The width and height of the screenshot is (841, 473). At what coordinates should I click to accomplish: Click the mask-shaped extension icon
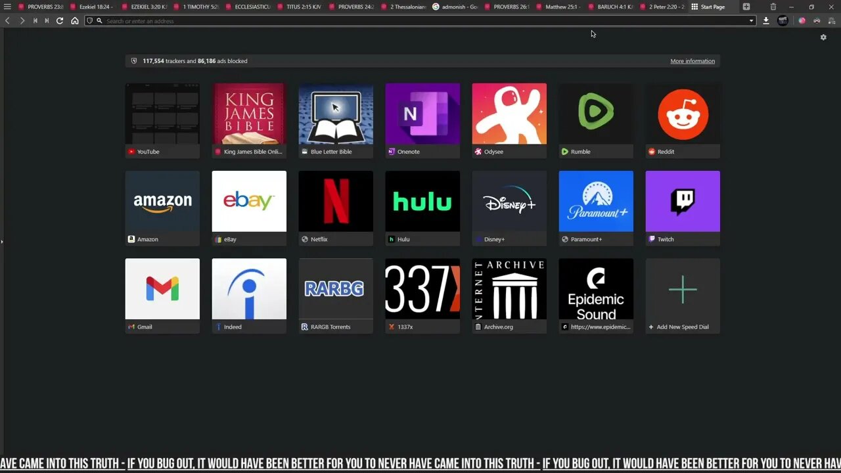point(817,20)
